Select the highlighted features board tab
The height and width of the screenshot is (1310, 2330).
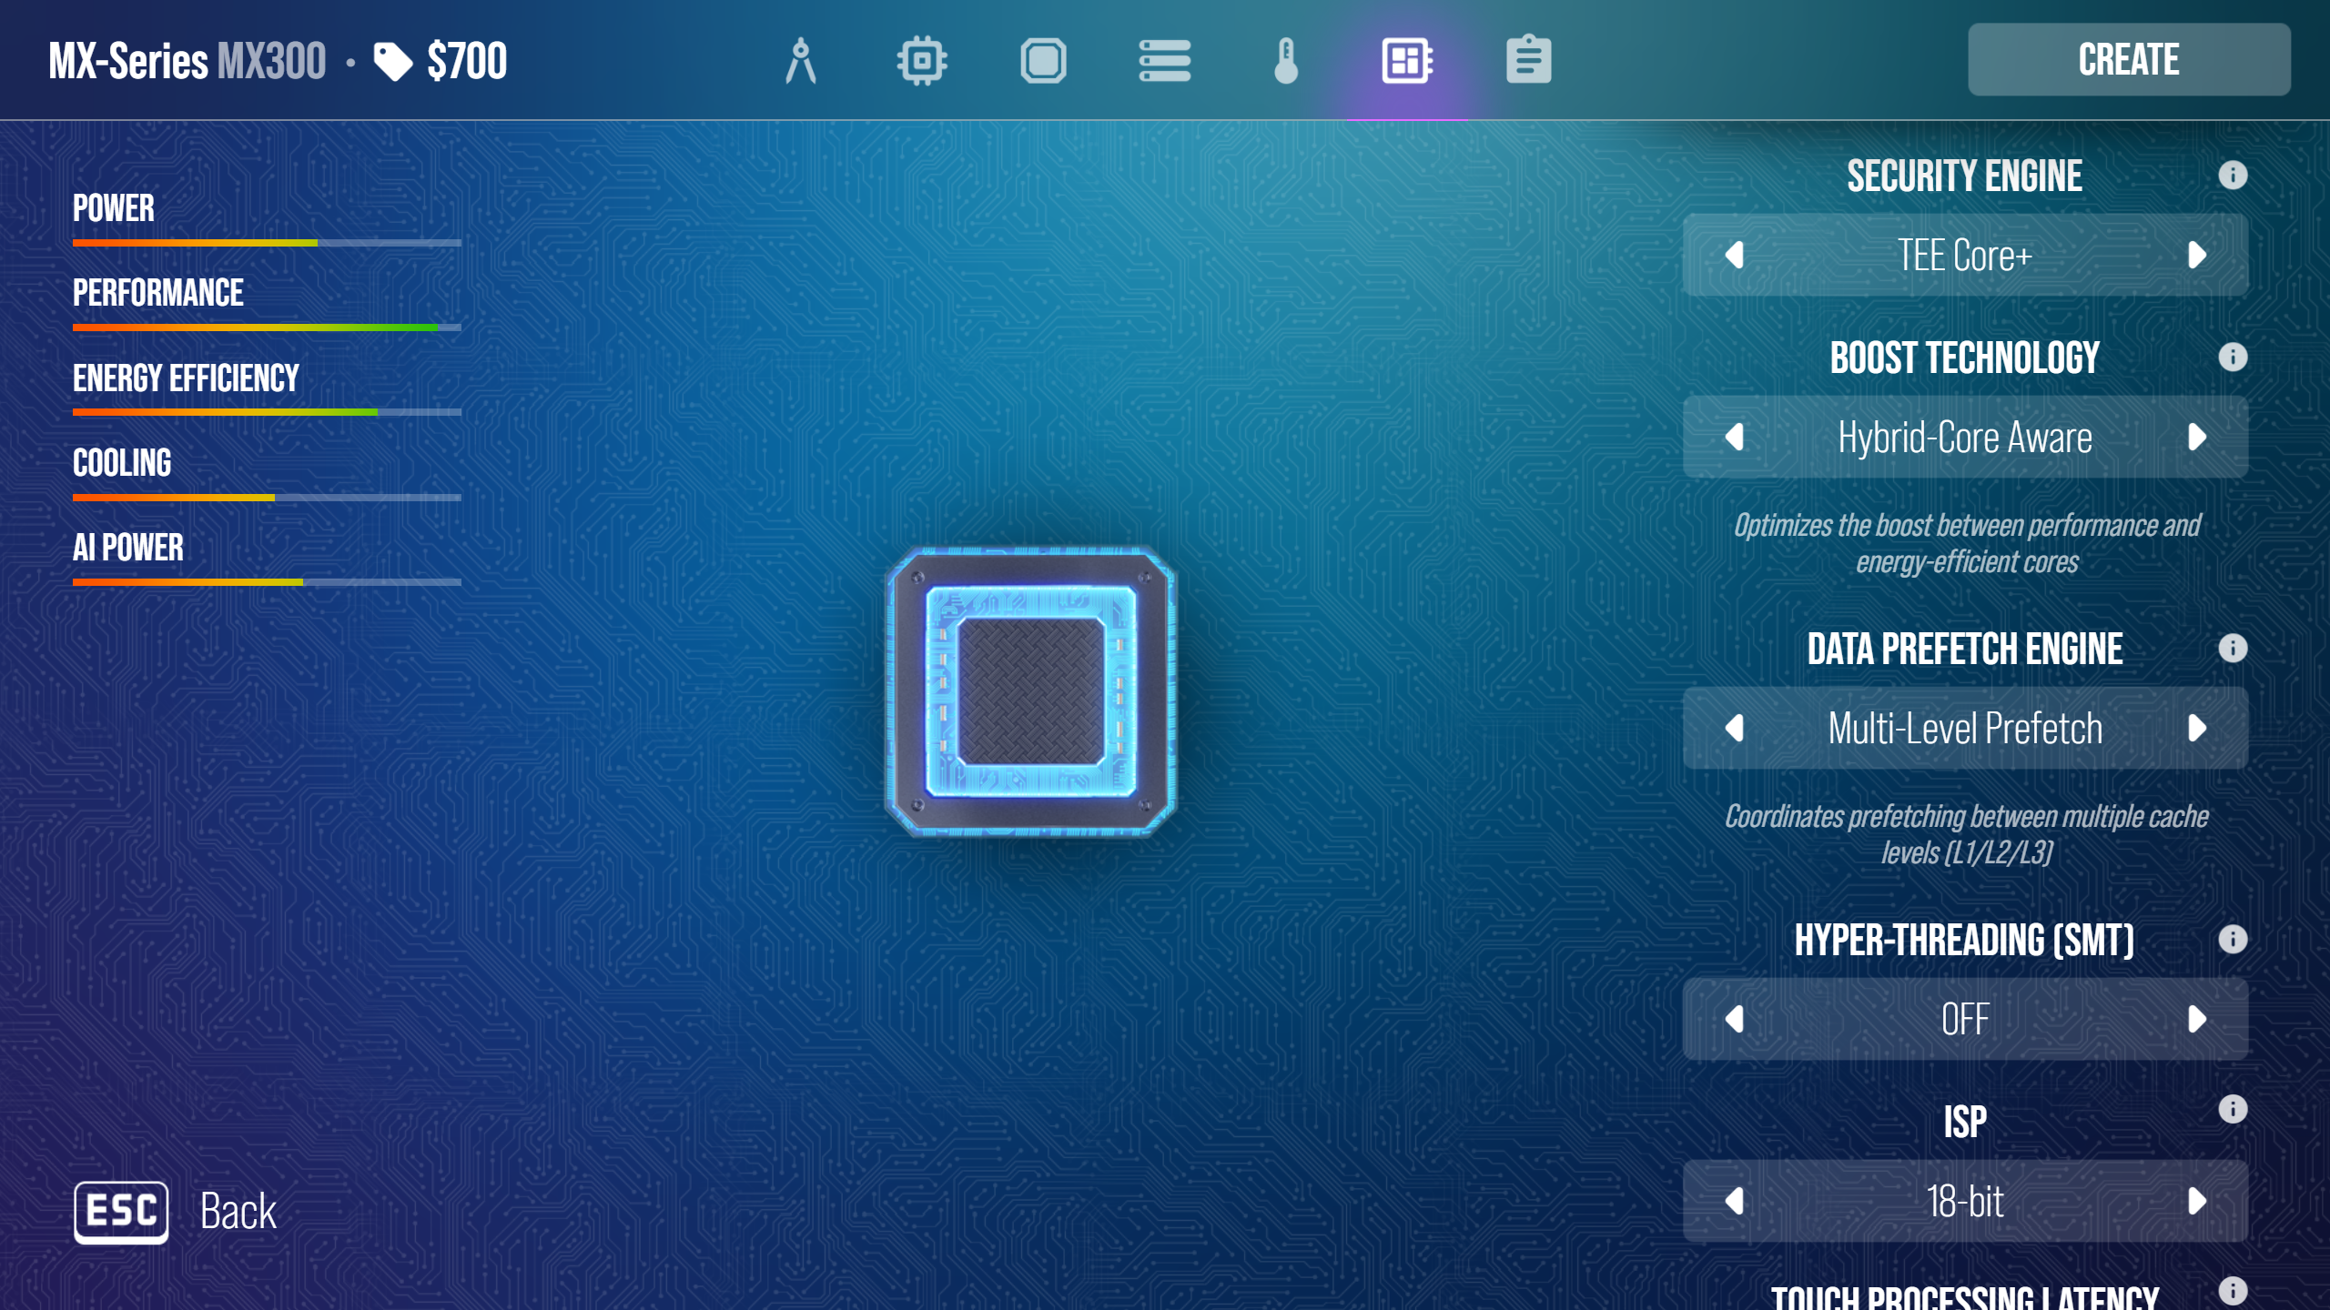[1407, 61]
